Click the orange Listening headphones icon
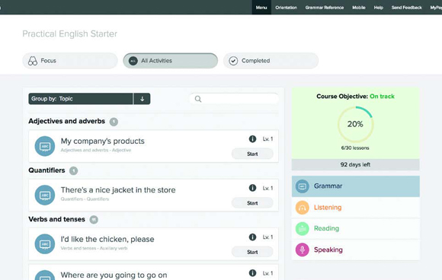Image resolution: width=442 pixels, height=280 pixels. point(303,208)
